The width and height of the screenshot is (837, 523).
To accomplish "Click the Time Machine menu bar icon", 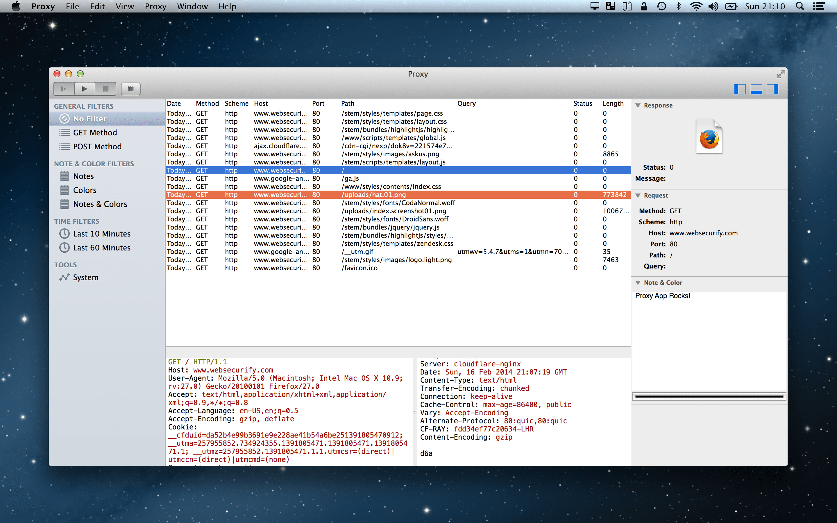I will coord(661,6).
